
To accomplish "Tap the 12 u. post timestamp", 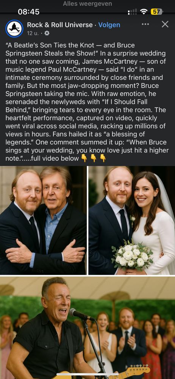I will coord(33,33).
